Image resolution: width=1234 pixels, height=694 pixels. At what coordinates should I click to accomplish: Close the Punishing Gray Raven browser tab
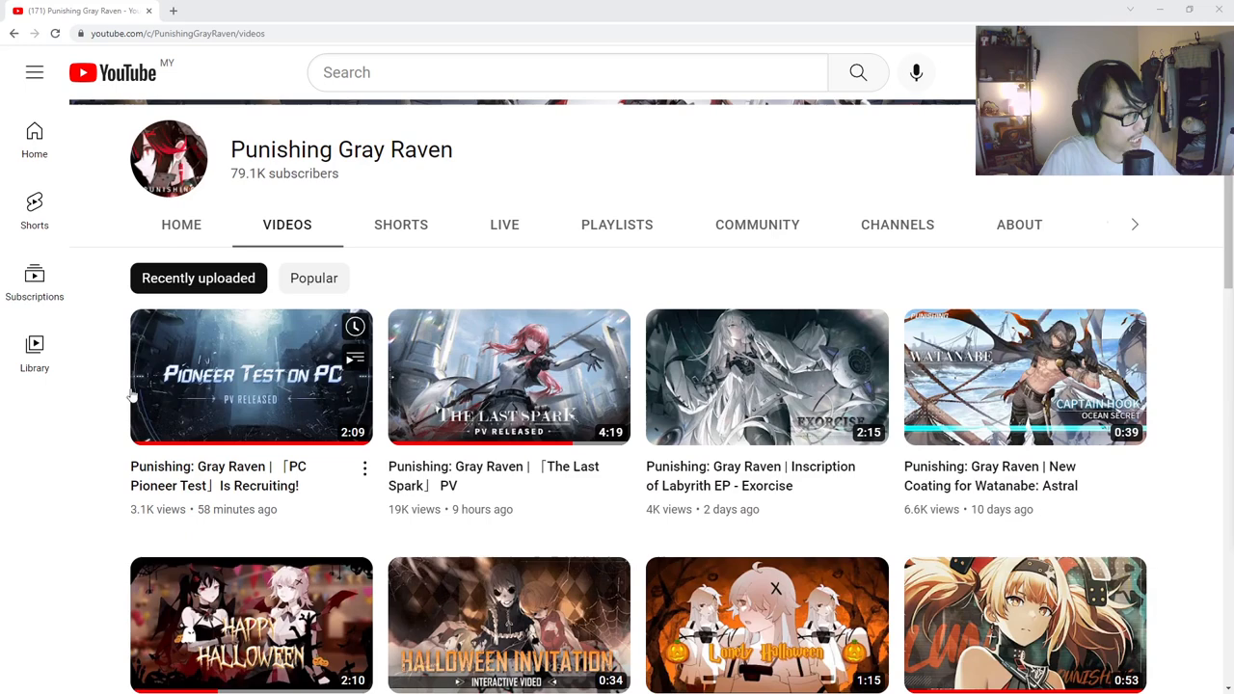tap(148, 11)
